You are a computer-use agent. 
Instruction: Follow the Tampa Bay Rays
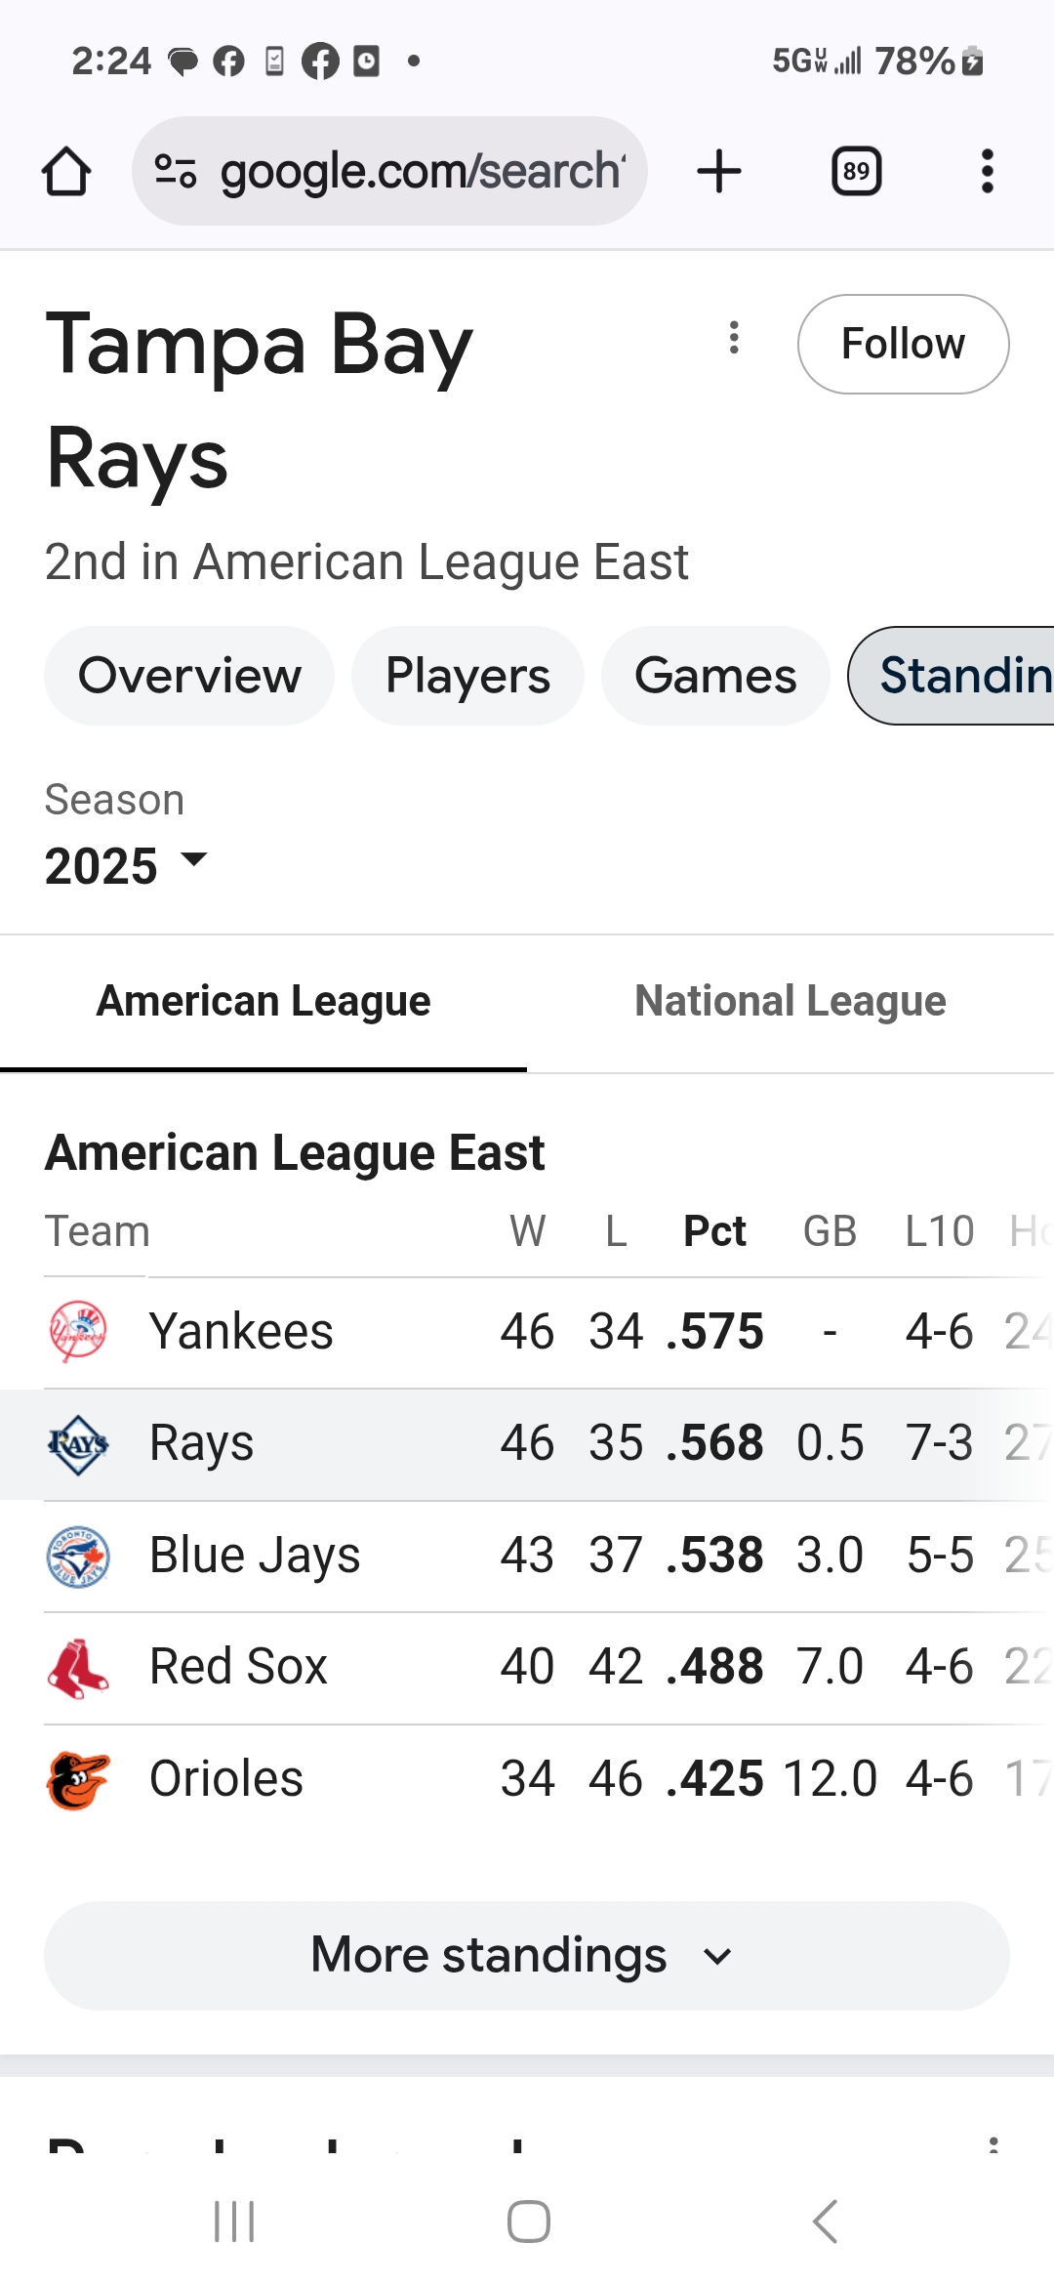coord(904,344)
